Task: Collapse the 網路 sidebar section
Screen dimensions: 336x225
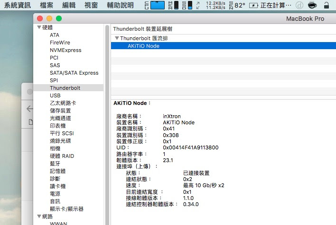Action: tap(39, 216)
